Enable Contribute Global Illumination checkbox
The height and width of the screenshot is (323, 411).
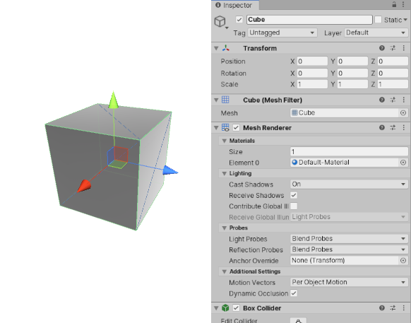click(294, 206)
